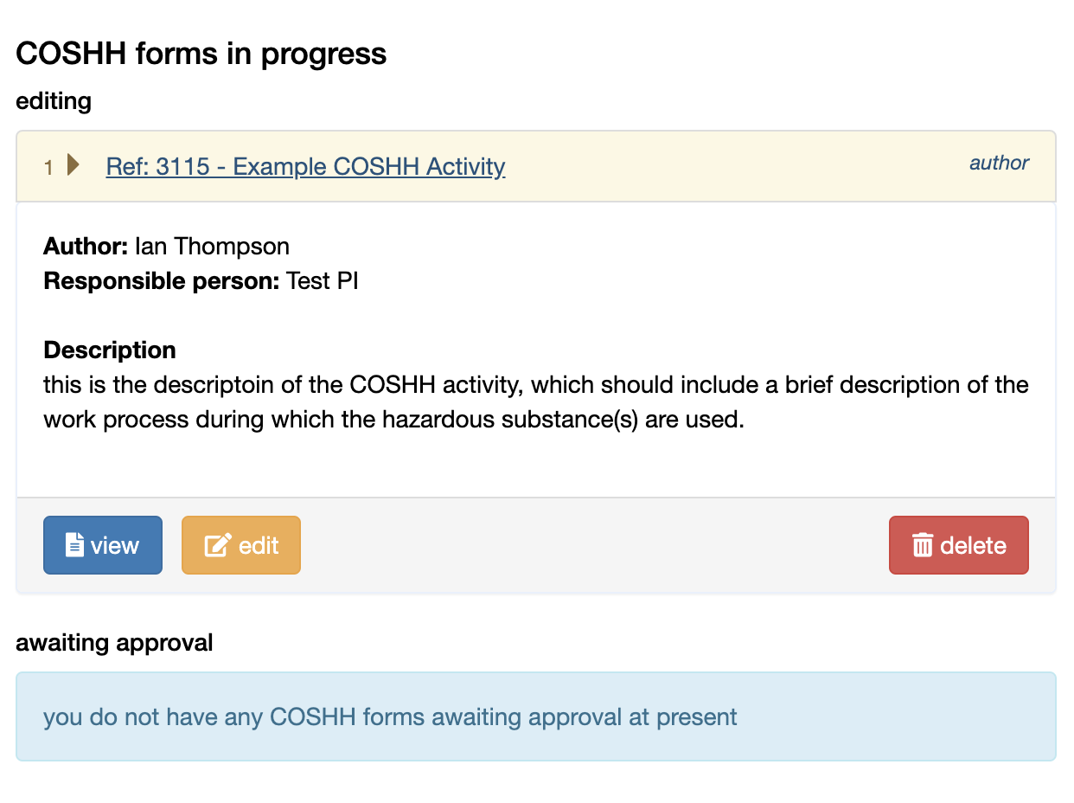Click the bold Responsible person: field label
The image size is (1074, 803).
(x=162, y=281)
